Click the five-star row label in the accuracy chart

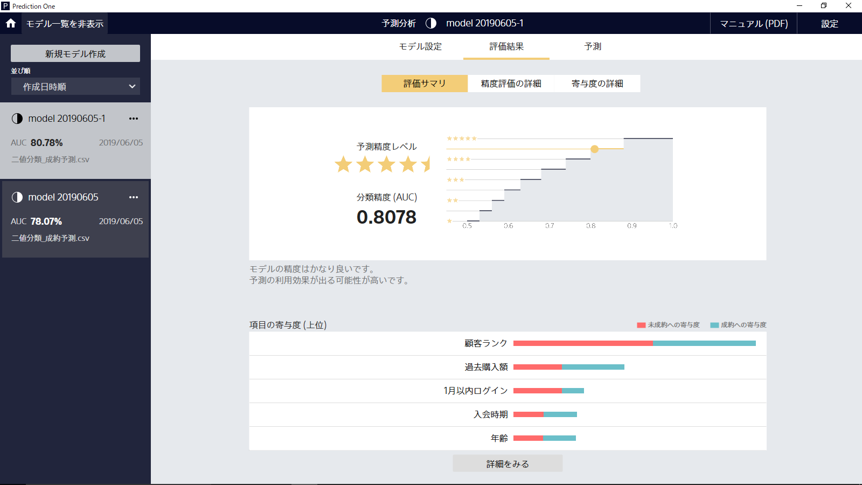click(461, 138)
